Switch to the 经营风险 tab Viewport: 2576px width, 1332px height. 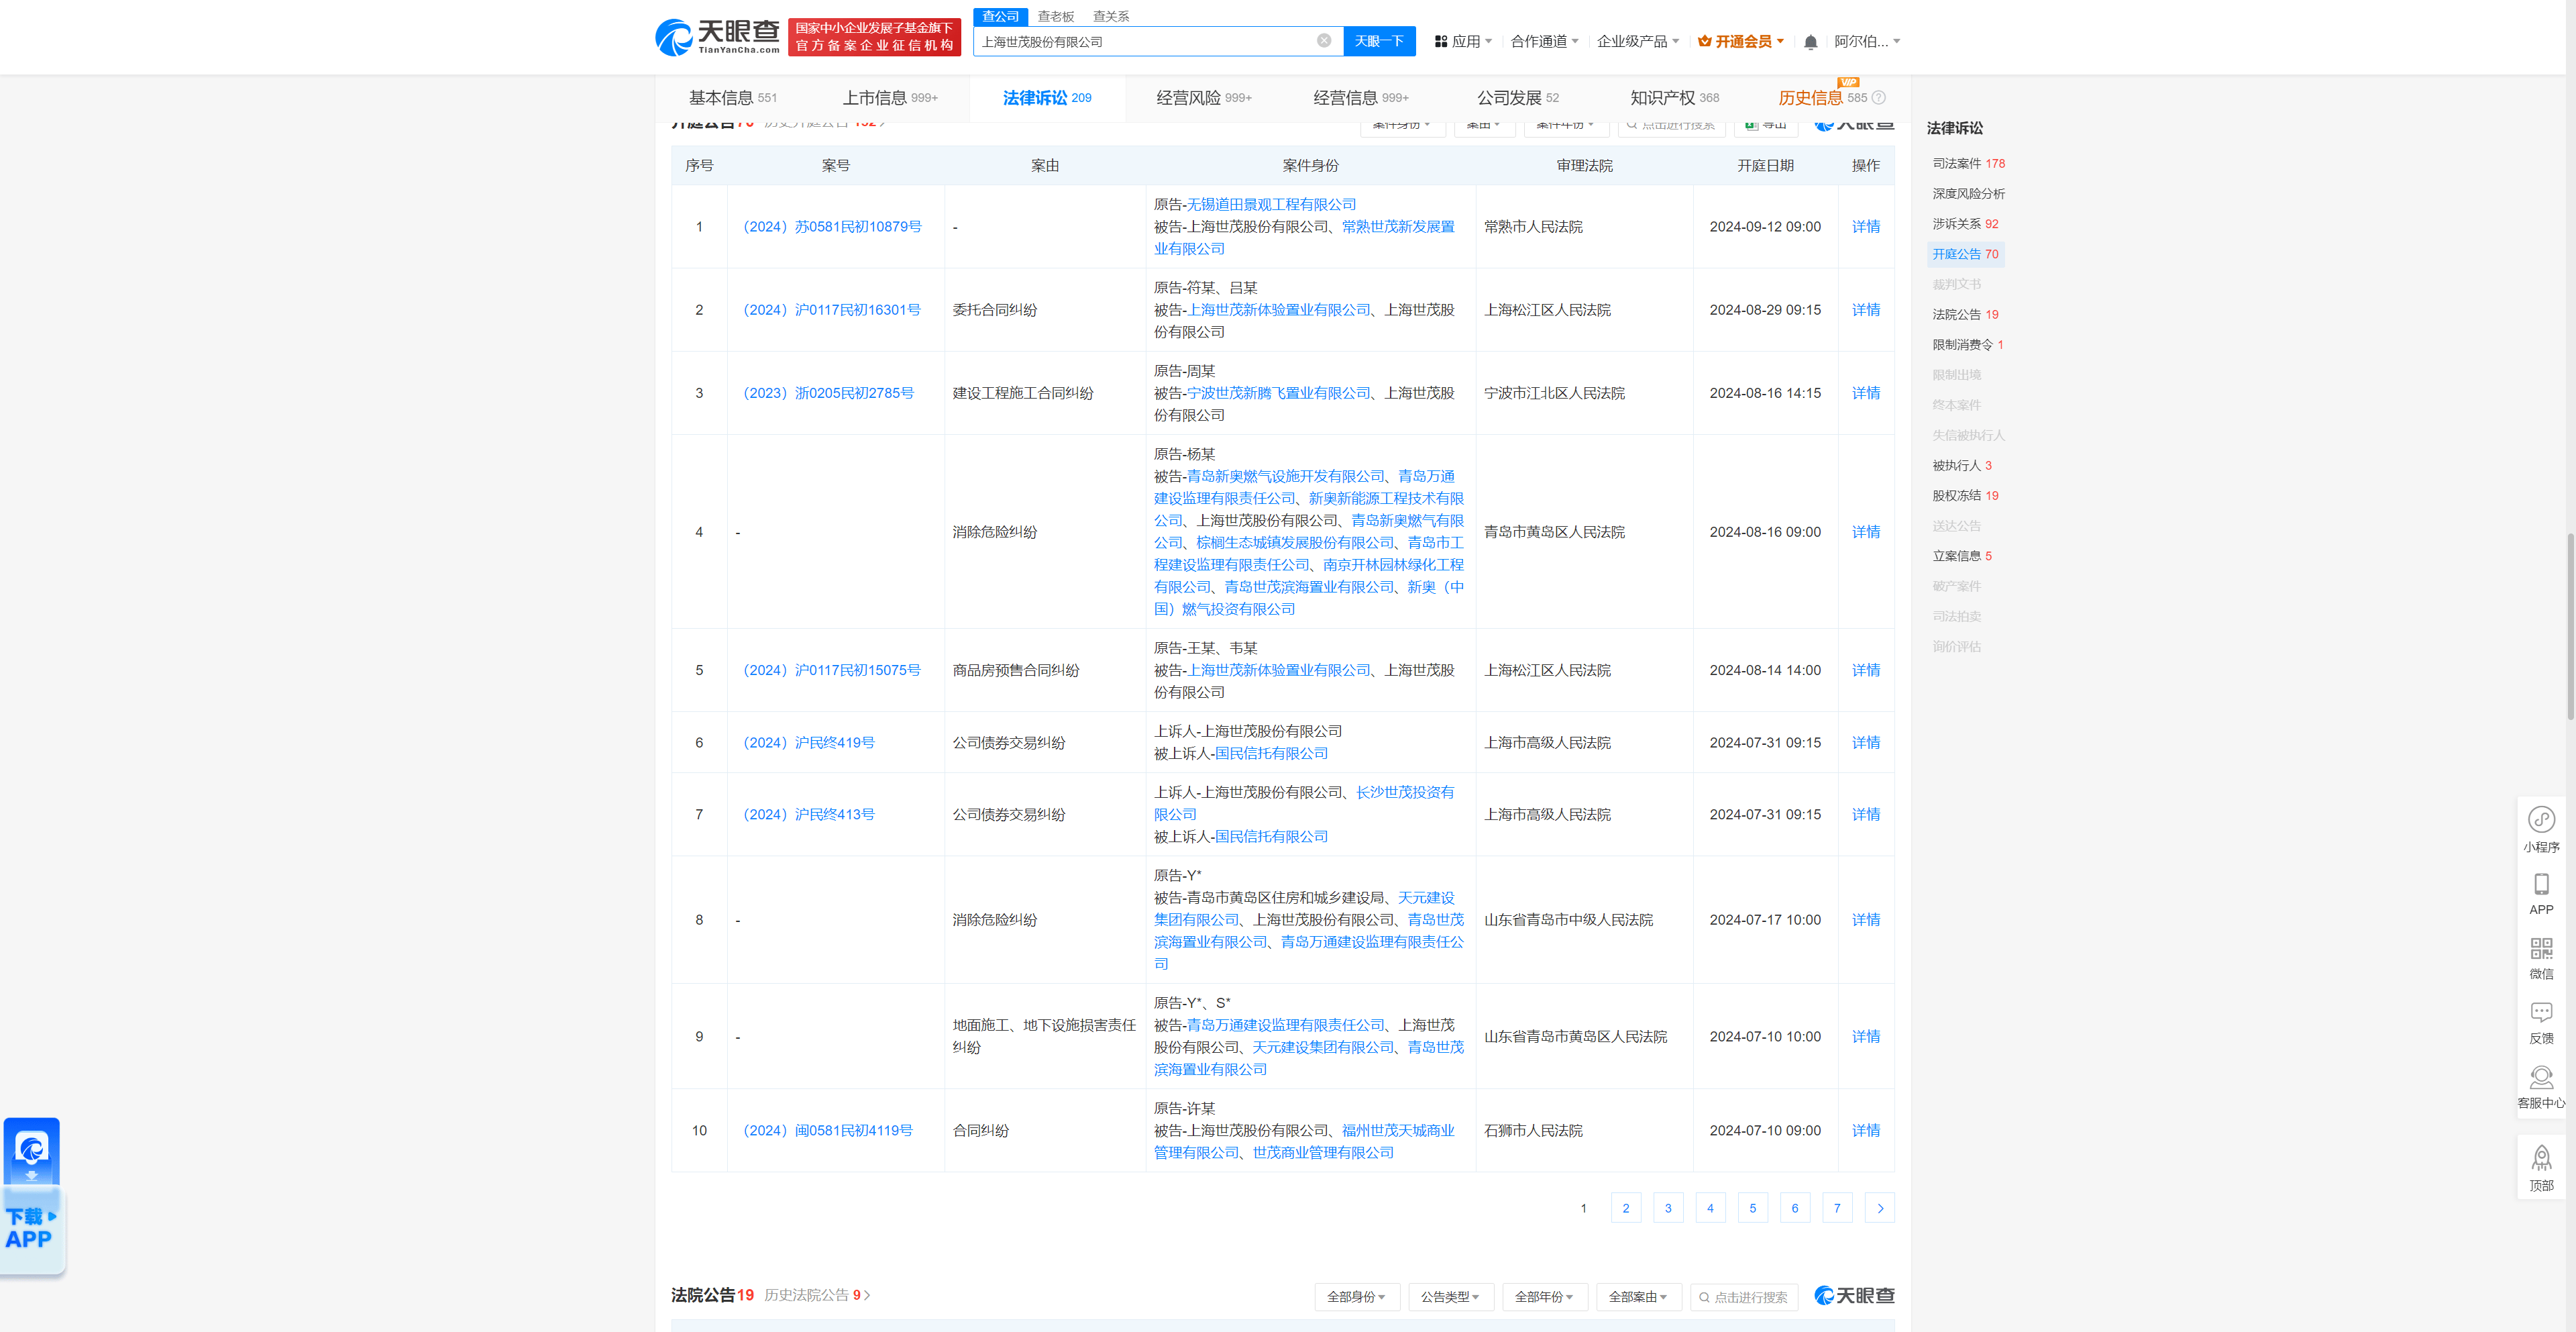tap(1203, 98)
